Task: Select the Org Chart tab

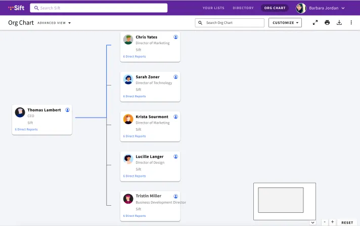Action: [275, 8]
